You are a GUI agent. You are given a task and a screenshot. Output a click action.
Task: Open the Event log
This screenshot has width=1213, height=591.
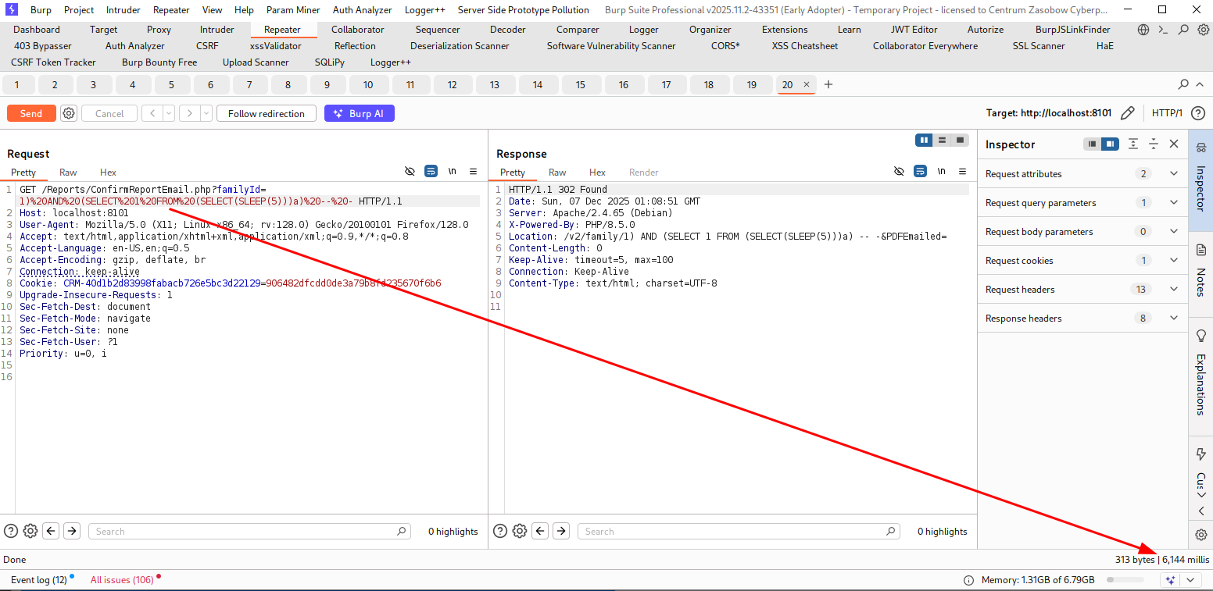click(x=39, y=579)
